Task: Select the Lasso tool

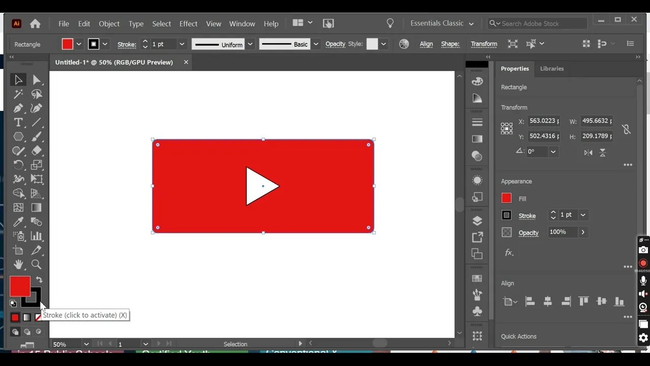Action: click(37, 94)
